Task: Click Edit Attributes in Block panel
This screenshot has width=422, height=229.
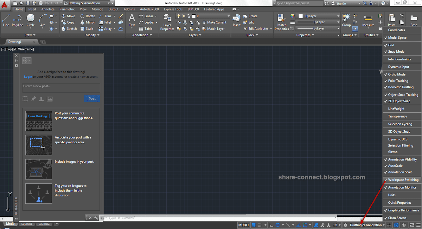Action: tap(255, 29)
